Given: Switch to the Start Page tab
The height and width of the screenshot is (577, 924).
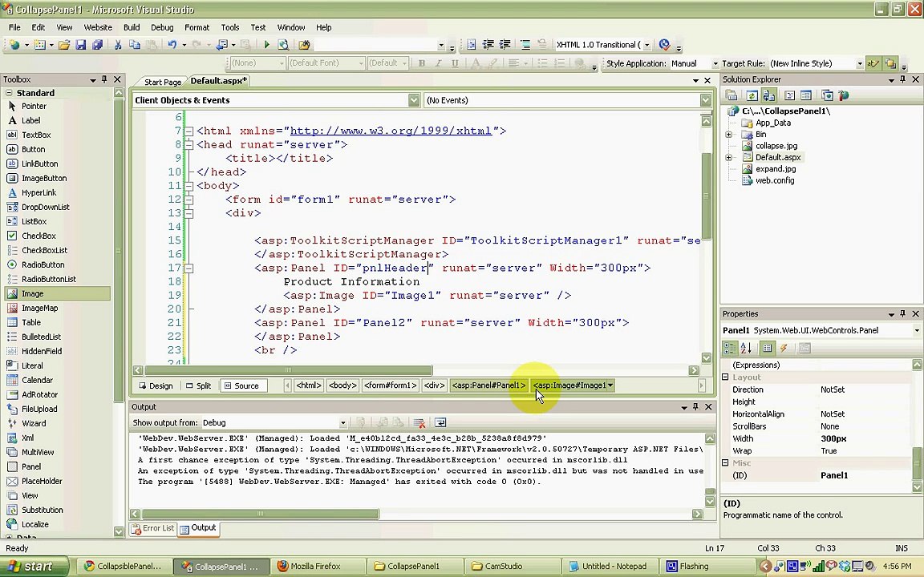Looking at the screenshot, I should 163,82.
